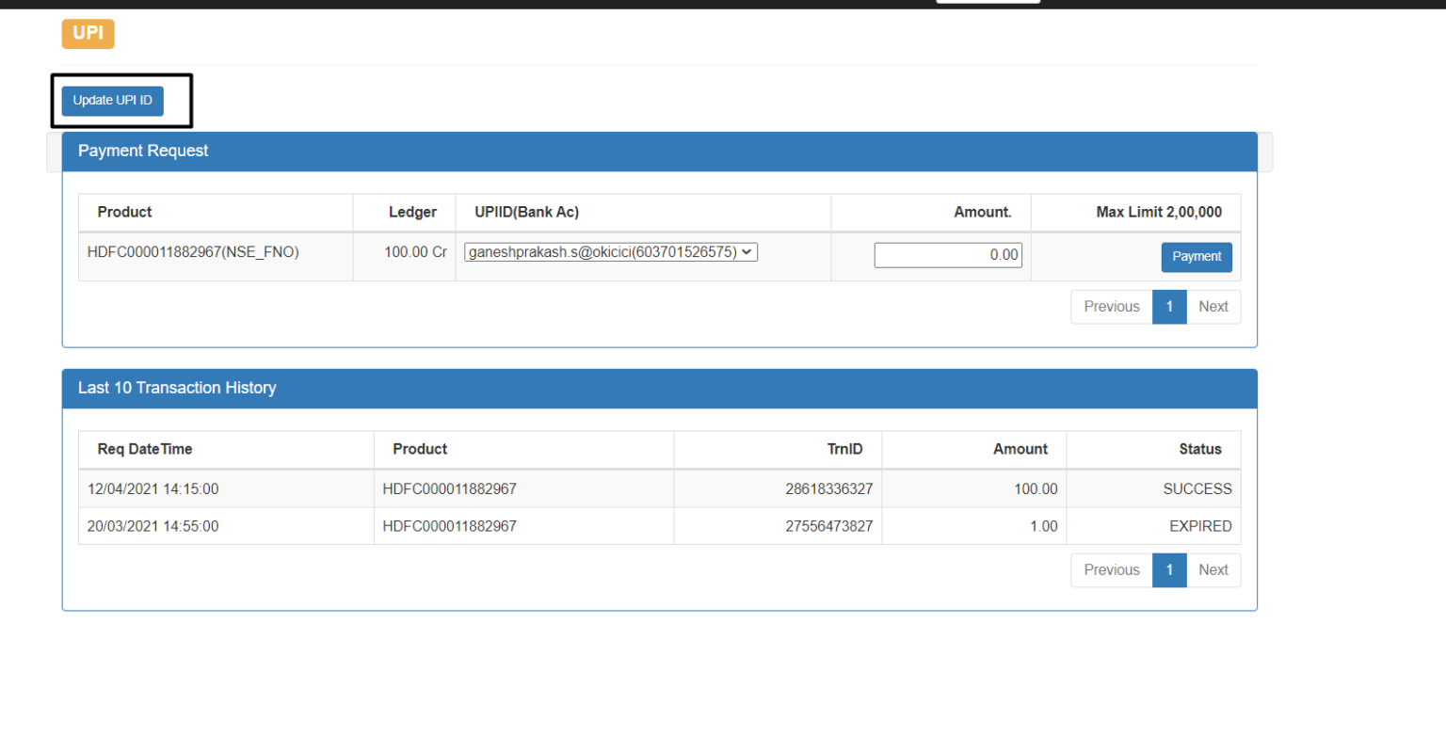This screenshot has width=1446, height=752.
Task: Click Previous below the transaction history table
Action: pos(1112,569)
